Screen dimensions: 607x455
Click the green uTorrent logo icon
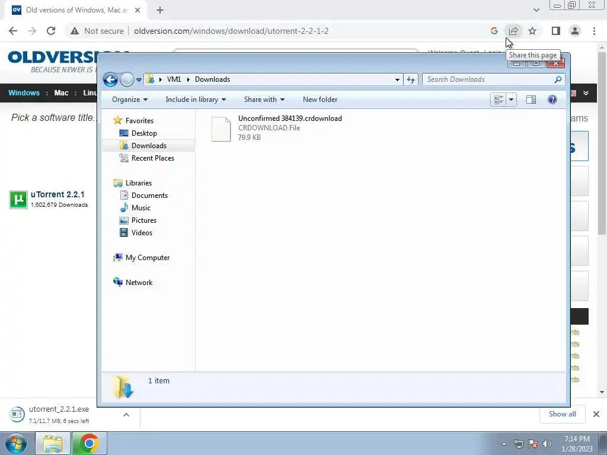(18, 199)
